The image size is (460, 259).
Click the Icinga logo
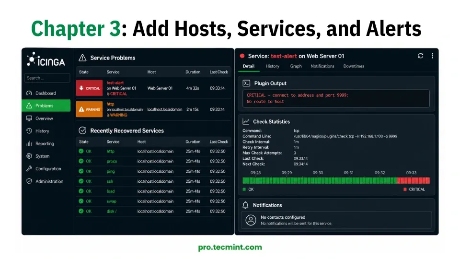[46, 59]
